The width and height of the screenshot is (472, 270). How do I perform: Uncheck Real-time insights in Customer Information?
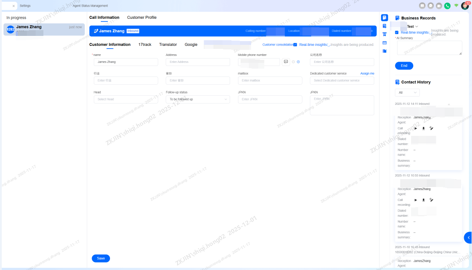coord(295,45)
